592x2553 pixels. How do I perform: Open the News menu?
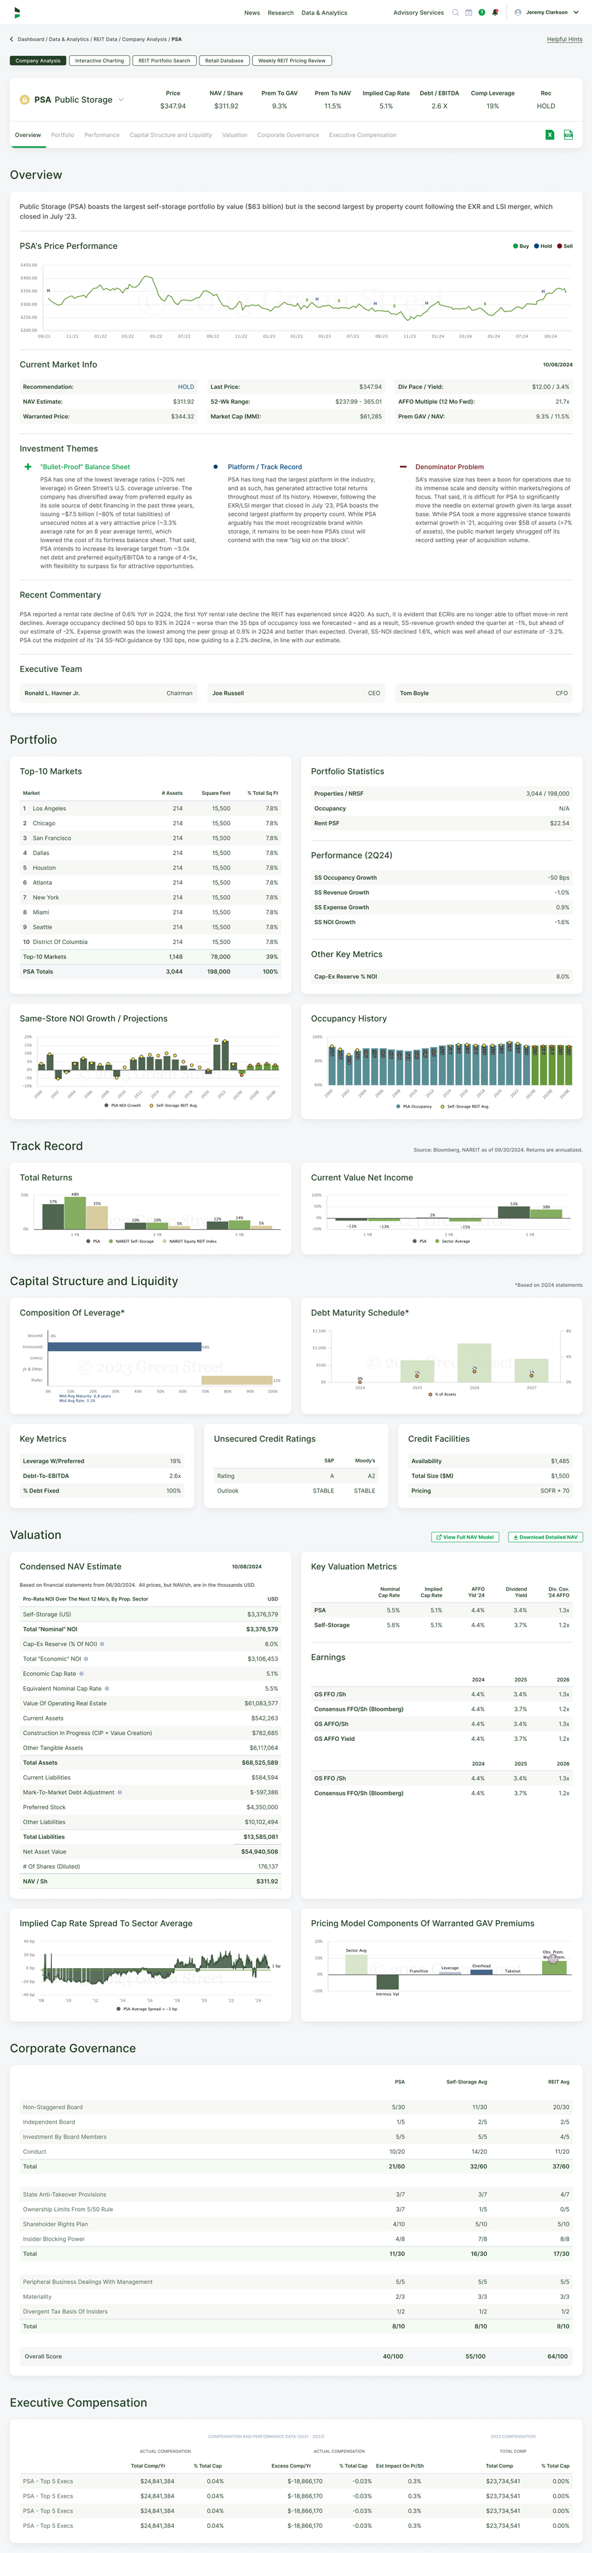(253, 13)
